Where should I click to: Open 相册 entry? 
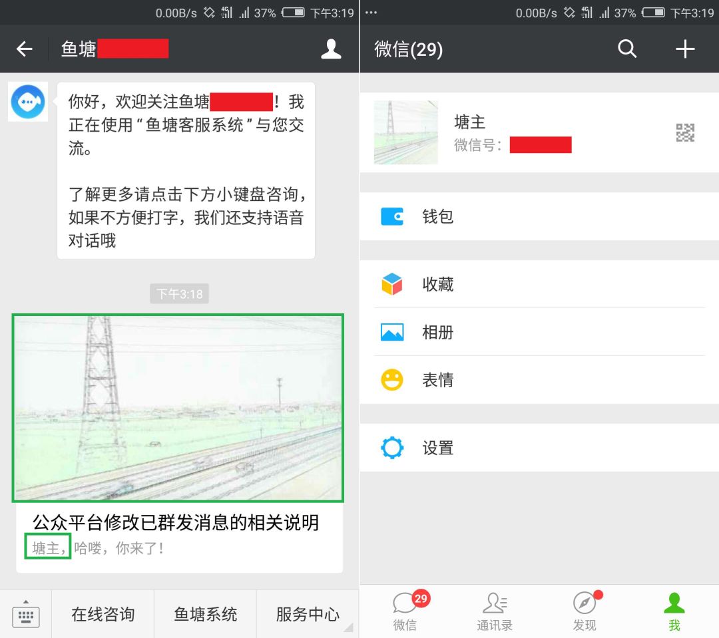click(x=539, y=332)
